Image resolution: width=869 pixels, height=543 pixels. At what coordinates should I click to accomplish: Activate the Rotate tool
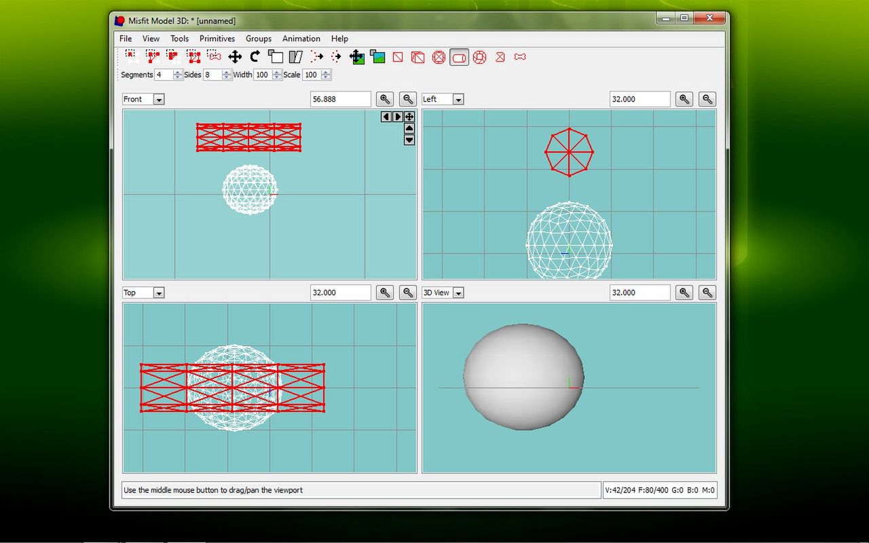point(254,57)
